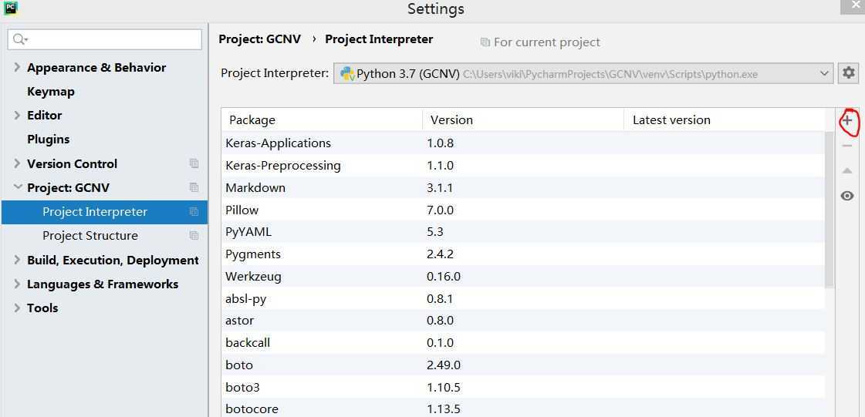The image size is (865, 417).
Task: Click the Project: GCNV breadcrumb link
Action: (259, 39)
